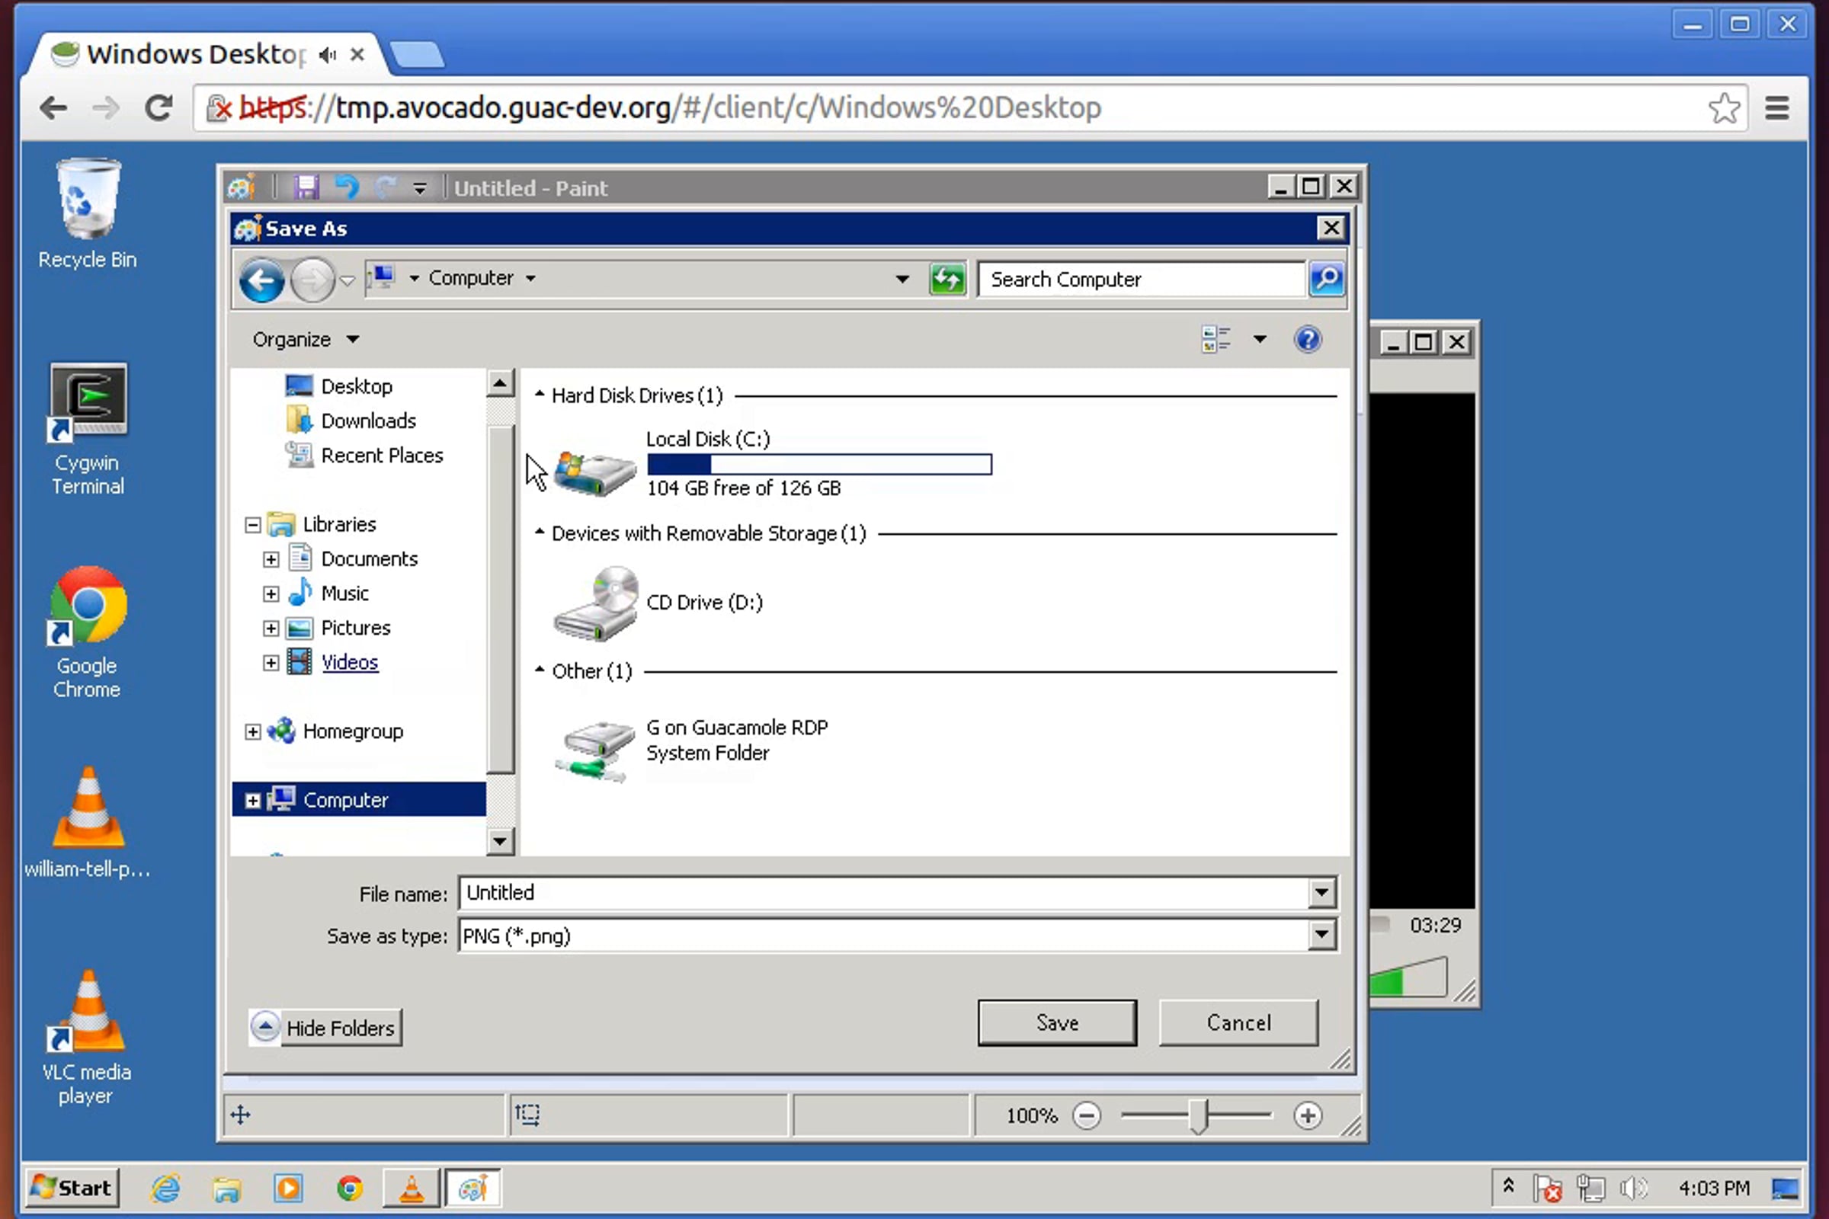Collapse the Libraries tree node
Screen dimensions: 1829x1219
(253, 525)
